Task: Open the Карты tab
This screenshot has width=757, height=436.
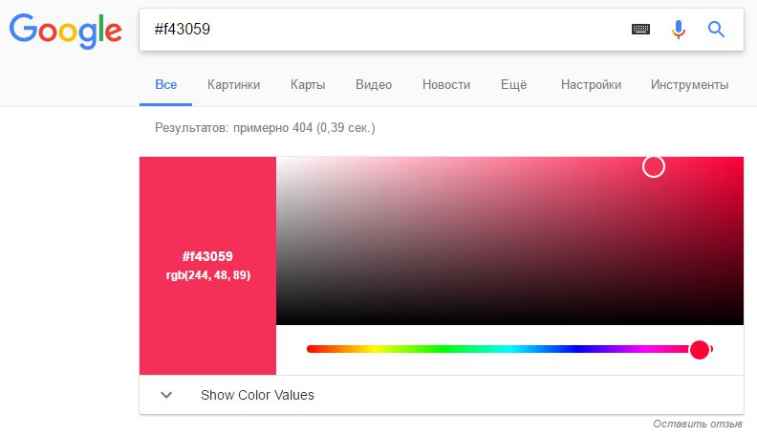Action: point(308,85)
